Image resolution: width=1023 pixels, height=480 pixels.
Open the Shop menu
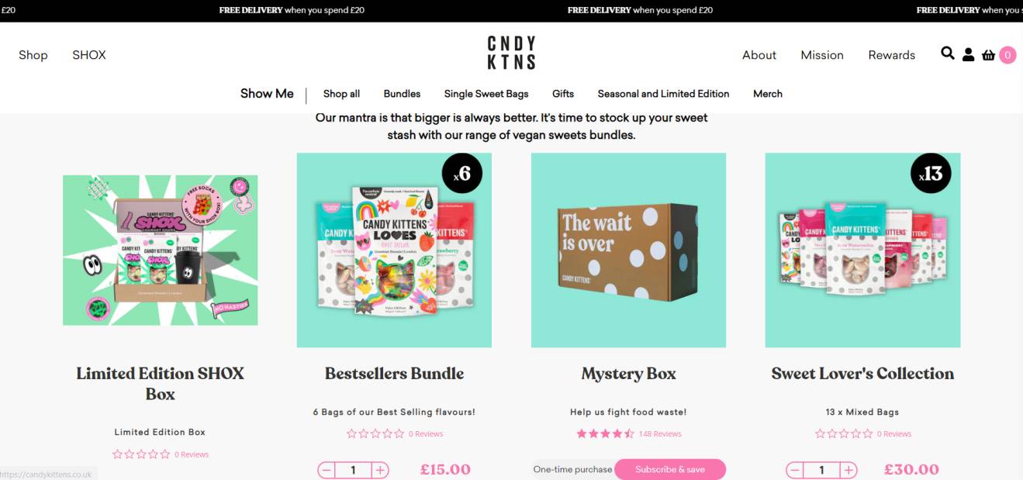tap(33, 55)
